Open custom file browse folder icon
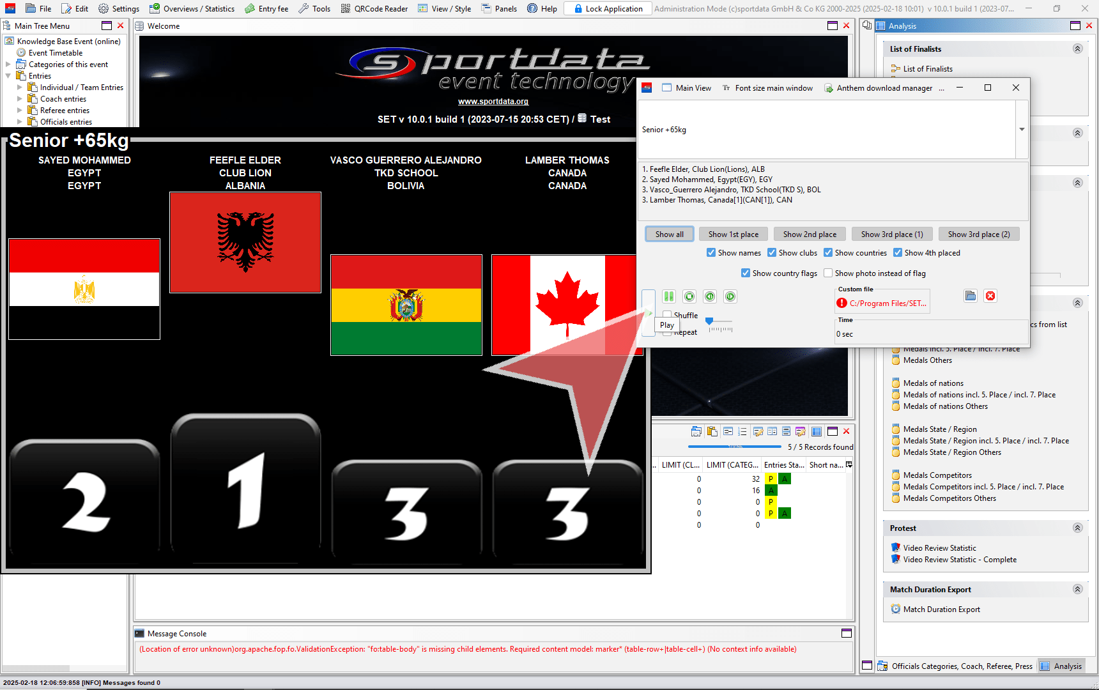 point(971,296)
